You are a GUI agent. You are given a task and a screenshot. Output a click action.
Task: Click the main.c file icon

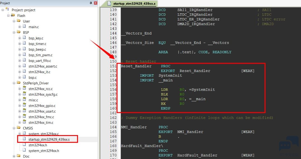click(24, 26)
